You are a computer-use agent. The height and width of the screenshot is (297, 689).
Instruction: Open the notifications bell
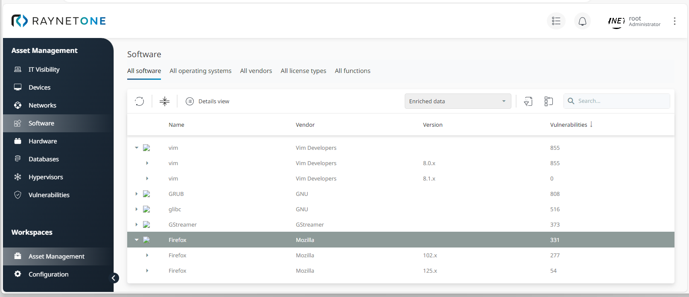click(x=582, y=21)
